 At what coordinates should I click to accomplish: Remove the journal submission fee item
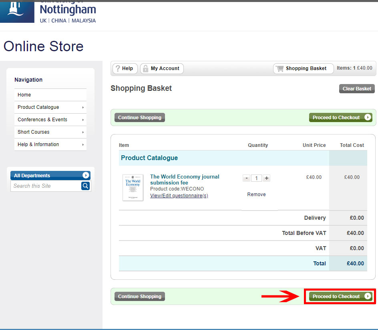256,195
